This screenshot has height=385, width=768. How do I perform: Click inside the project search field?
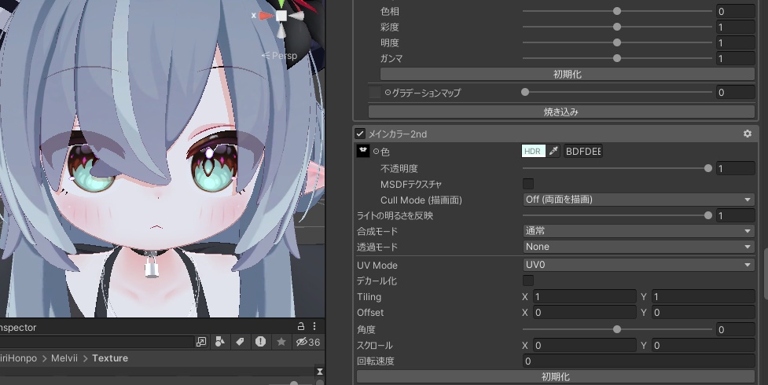(96, 342)
